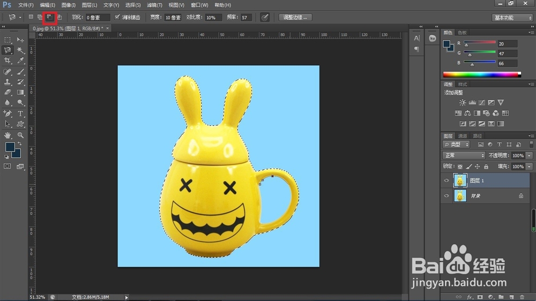Open the 正常 blend mode dropdown
This screenshot has width=536, height=301.
pyautogui.click(x=464, y=155)
